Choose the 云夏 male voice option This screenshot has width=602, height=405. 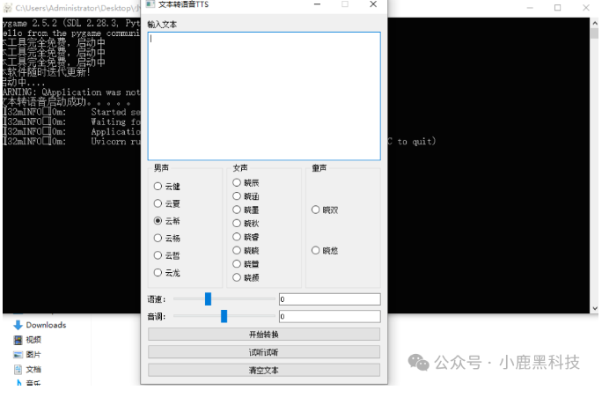[x=158, y=203]
